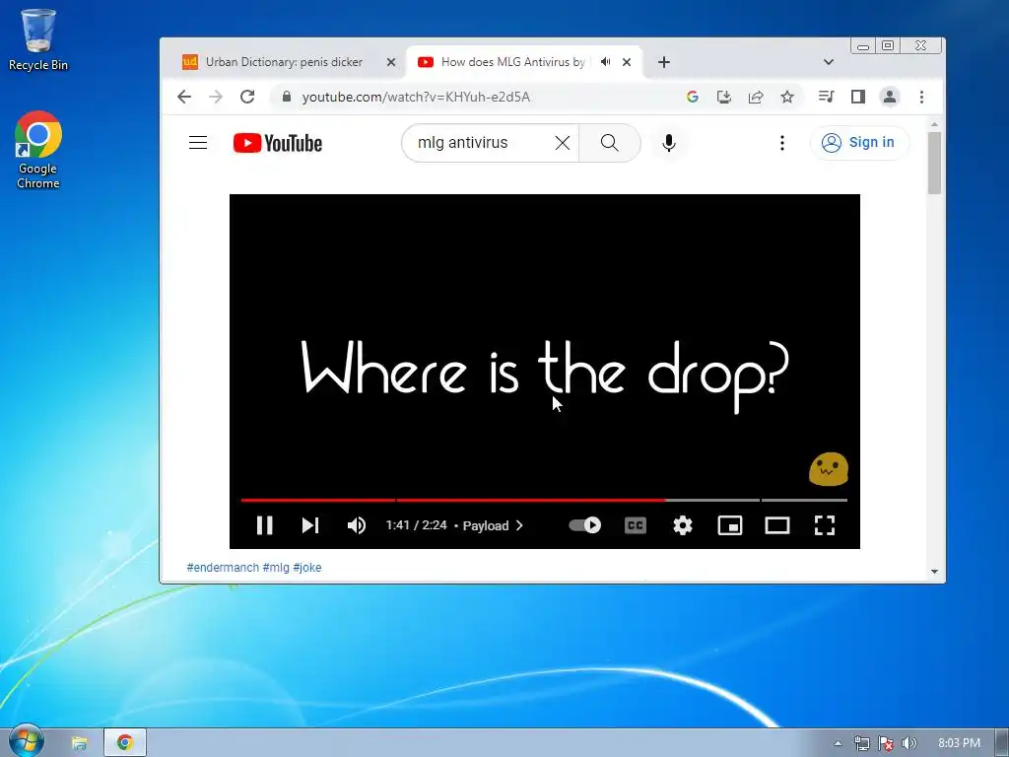1009x757 pixels.
Task: Click the 8:03 PM taskbar clock
Action: coord(959,743)
